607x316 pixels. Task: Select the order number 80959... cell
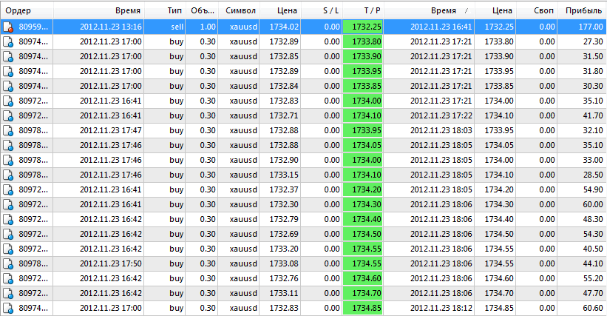coord(33,27)
